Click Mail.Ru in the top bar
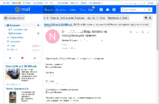Image resolution: width=159 pixels, height=104 pixels. 6,3
